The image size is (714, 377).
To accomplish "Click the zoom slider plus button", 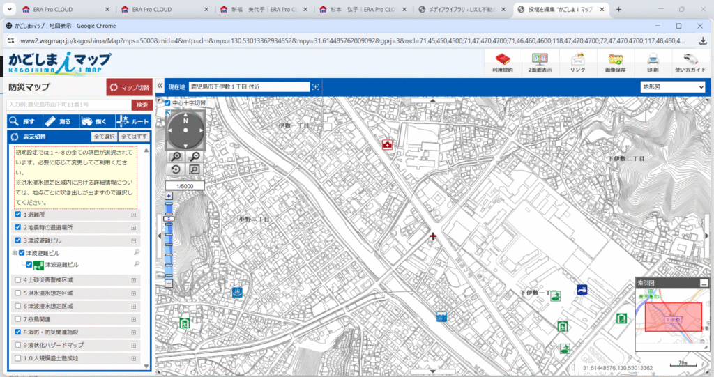I will coord(169,196).
